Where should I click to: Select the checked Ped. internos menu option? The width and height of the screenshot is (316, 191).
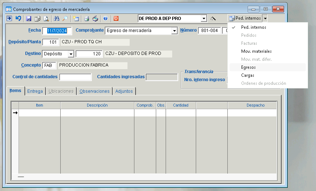(x=254, y=27)
